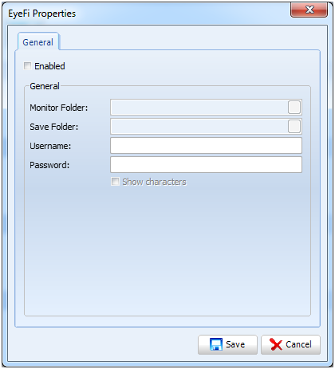Select the Monitor Folder path field
This screenshot has width=335, height=369.
point(199,108)
